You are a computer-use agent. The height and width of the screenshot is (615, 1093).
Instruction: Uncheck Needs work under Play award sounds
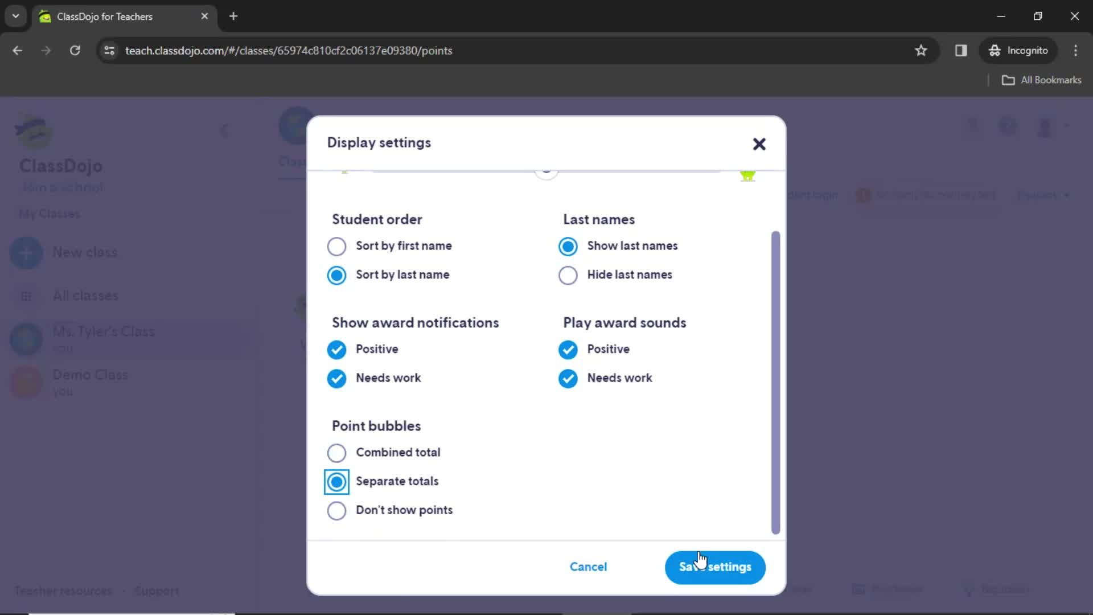coord(568,379)
